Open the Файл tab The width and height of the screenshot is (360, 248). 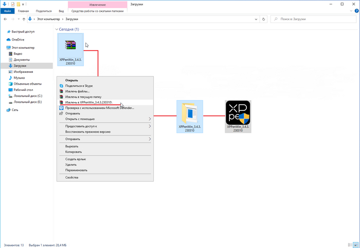(x=7, y=11)
